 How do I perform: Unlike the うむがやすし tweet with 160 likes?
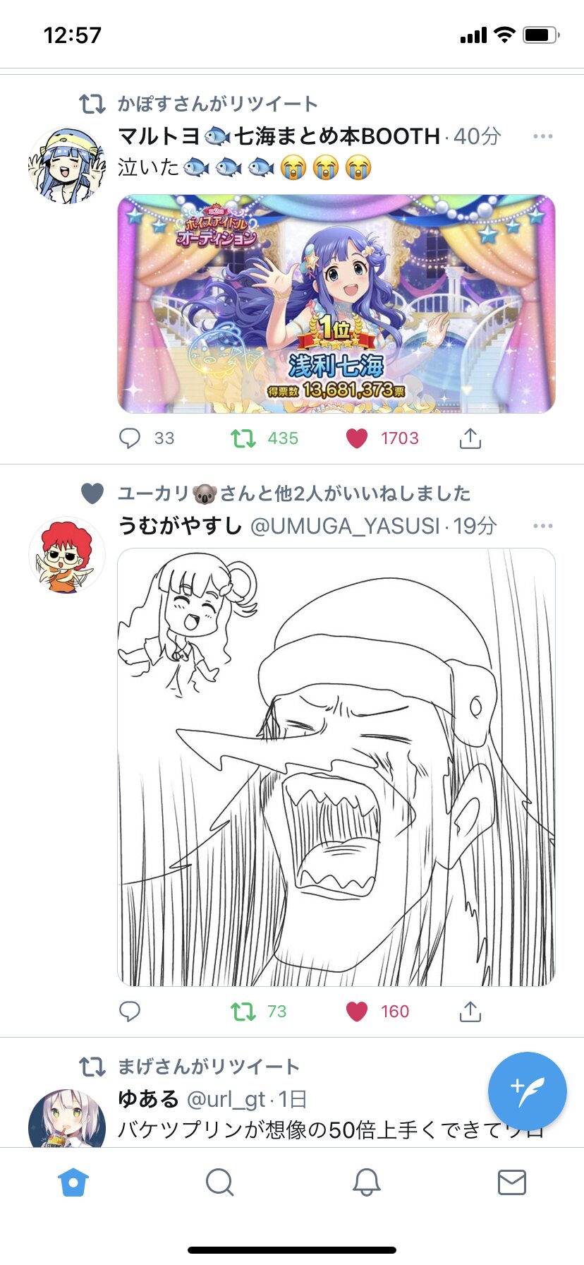pyautogui.click(x=357, y=1012)
